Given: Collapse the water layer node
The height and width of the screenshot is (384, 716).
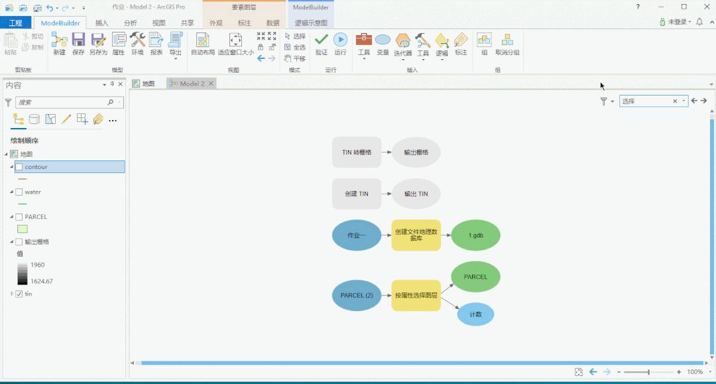Looking at the screenshot, I should 12,192.
